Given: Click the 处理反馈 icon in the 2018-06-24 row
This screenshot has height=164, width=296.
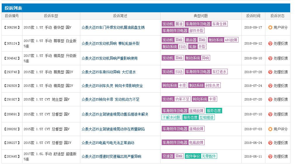Looking at the screenshot, I should (x=270, y=143).
